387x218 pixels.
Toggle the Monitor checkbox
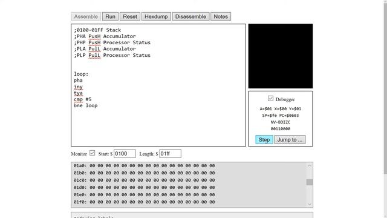pyautogui.click(x=92, y=153)
